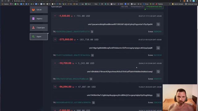Viewport: 198px width, 111px height.
Task: Click the outgoing arrow icon of -10,700.00 transaction
Action: 55,63
